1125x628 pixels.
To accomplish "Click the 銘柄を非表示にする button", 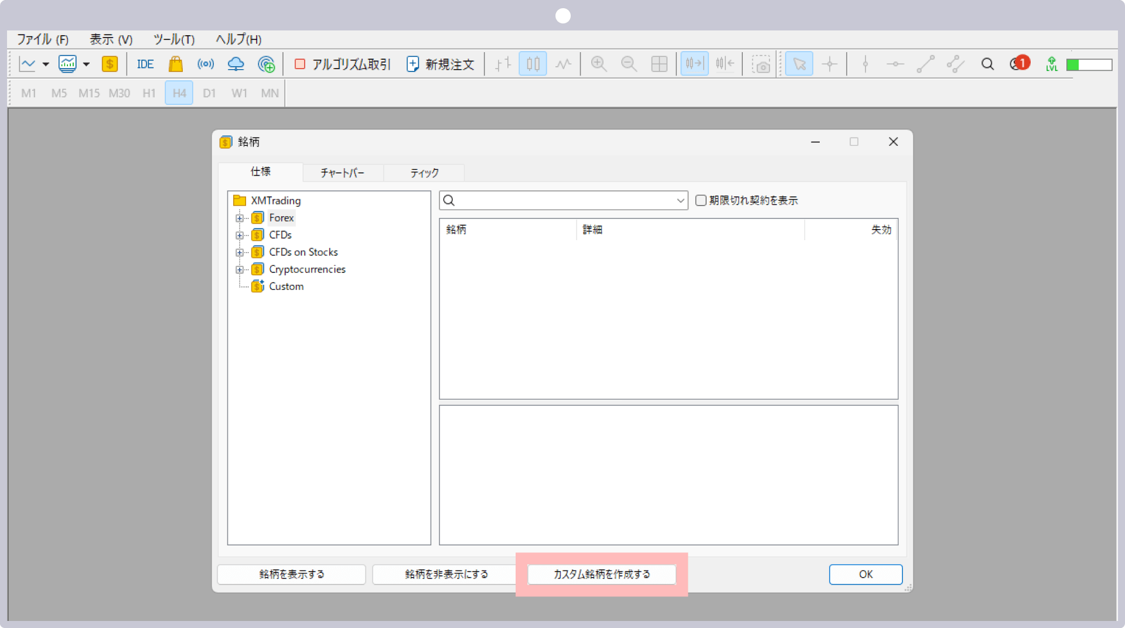I will point(446,574).
